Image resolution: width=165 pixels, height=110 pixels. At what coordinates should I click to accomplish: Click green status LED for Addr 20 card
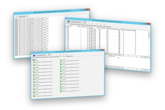click(34, 69)
